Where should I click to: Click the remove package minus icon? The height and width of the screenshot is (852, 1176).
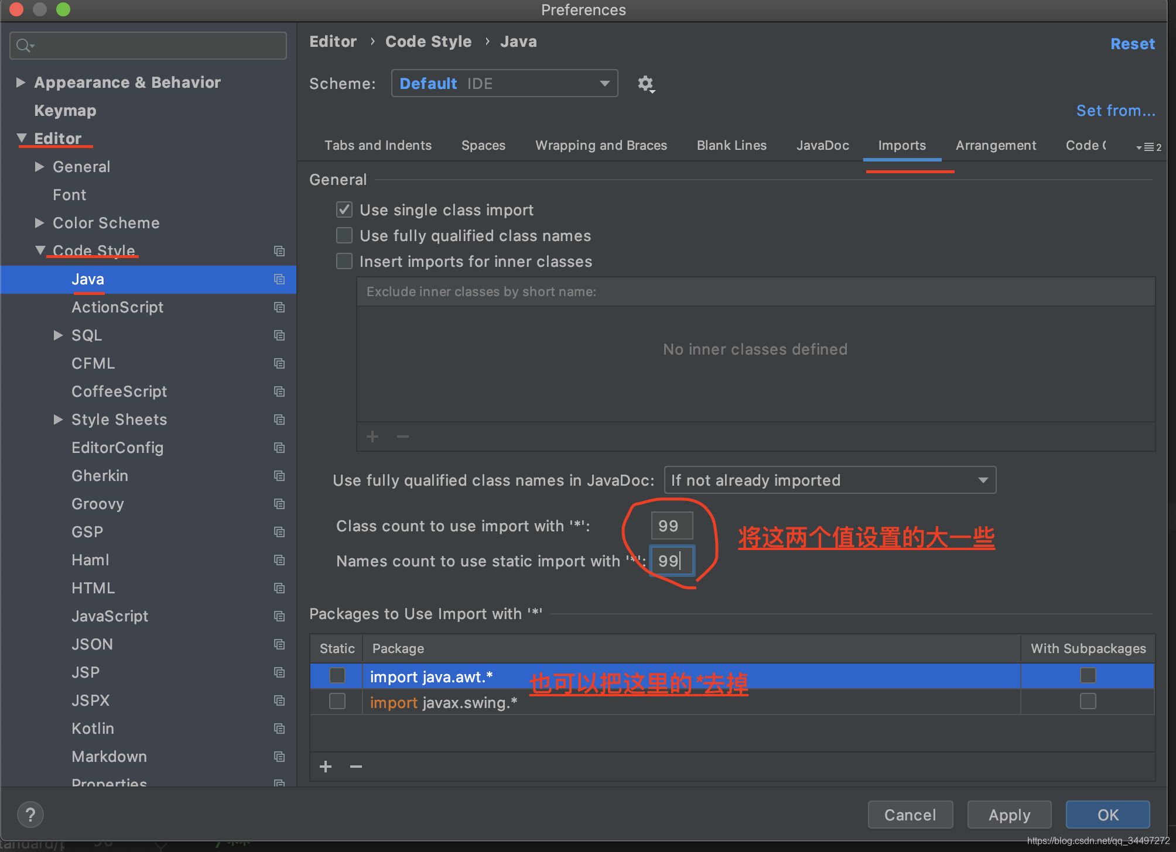(x=355, y=767)
